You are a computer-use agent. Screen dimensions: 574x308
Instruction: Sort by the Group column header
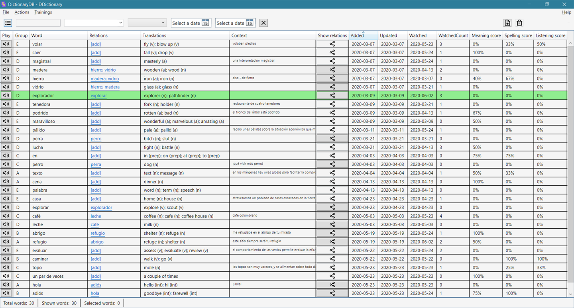tap(22, 35)
